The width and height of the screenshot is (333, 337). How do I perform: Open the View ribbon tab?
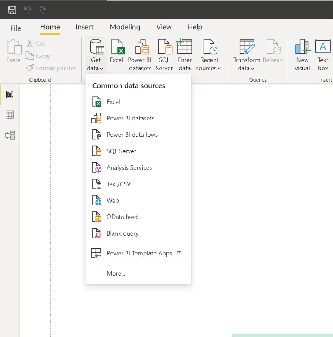[164, 27]
